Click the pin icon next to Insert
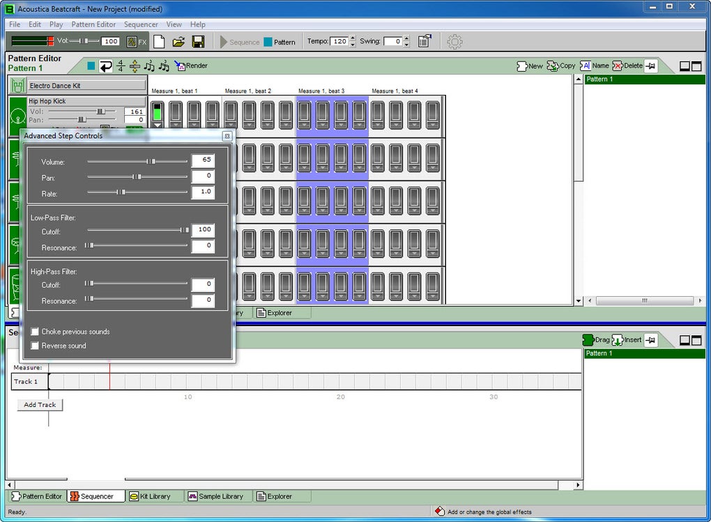This screenshot has width=711, height=522. click(x=650, y=340)
